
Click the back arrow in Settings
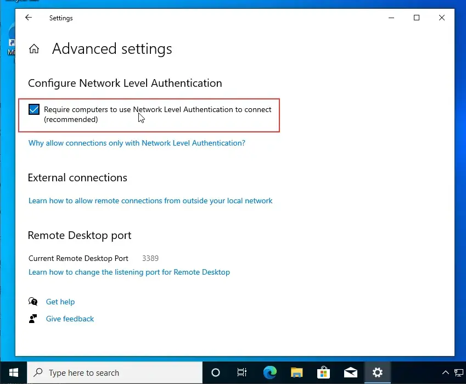[x=29, y=18]
